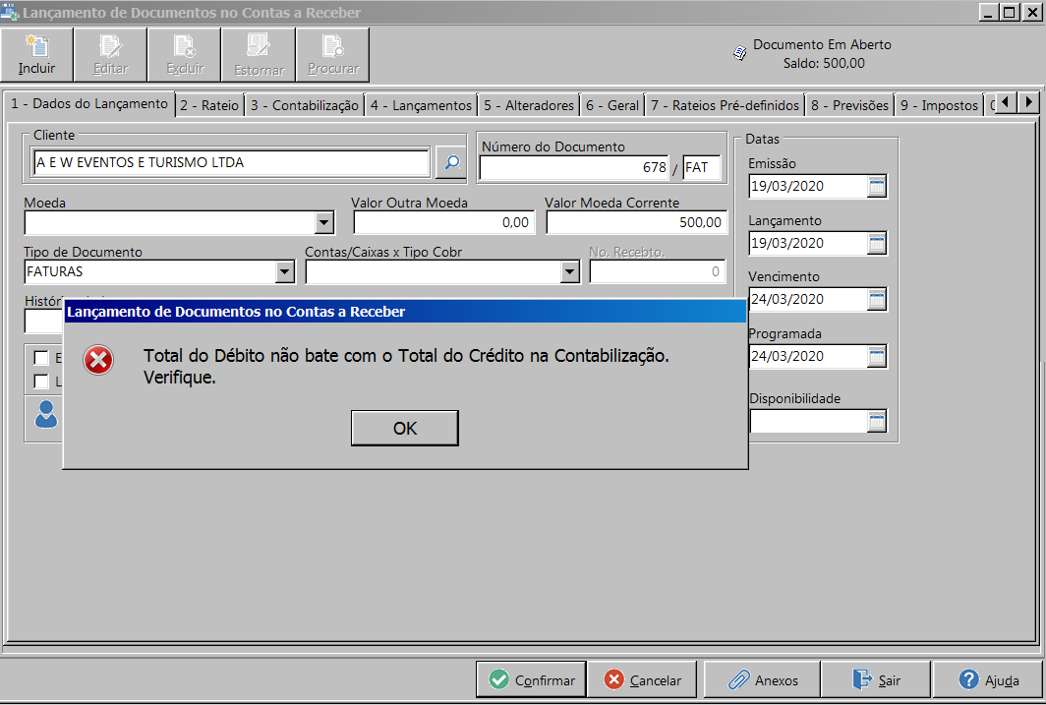Expand the Contas/Caixas x Tipo Cobr dropdown
1046x705 pixels.
[570, 271]
